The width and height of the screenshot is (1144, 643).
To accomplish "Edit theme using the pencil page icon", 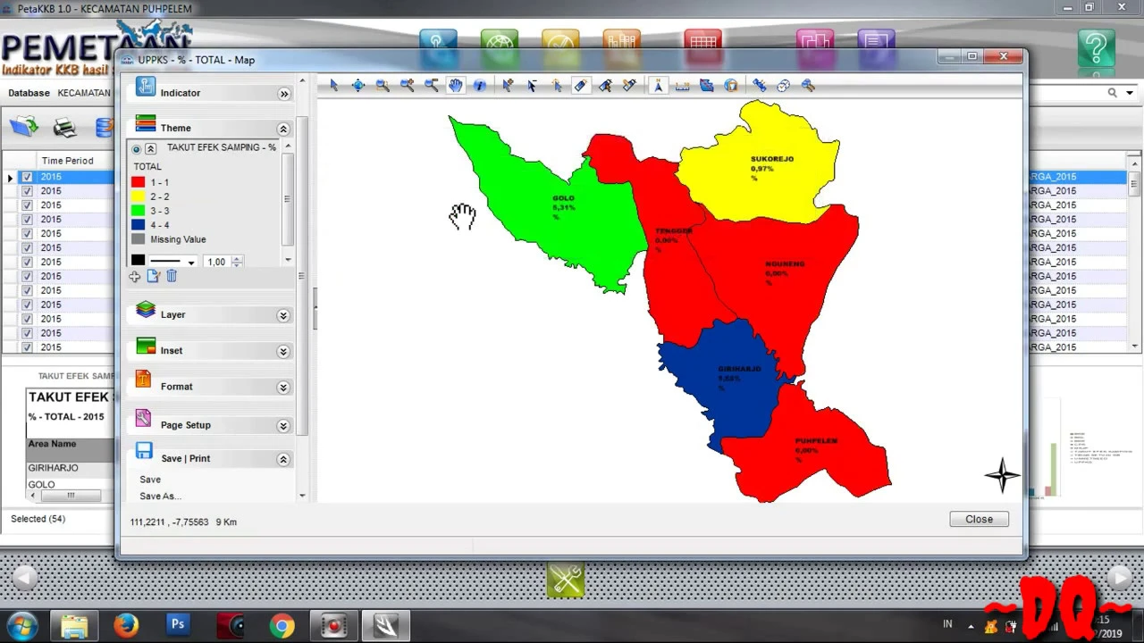I will 154,277.
